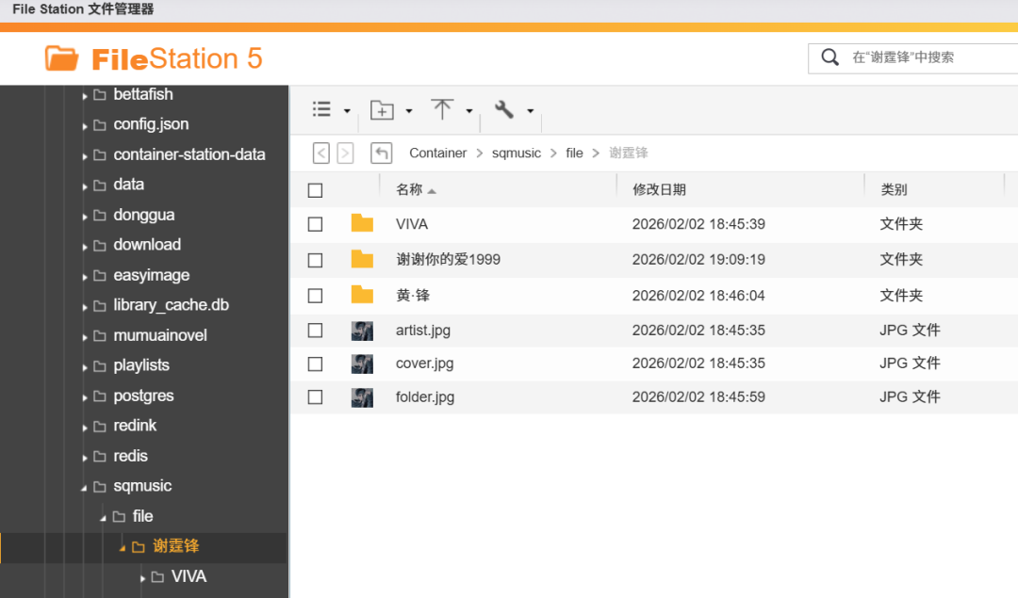Viewport: 1018px width, 598px height.
Task: Sort by 名称 column header
Action: pos(409,189)
